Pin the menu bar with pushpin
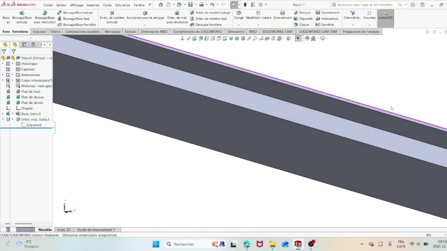This screenshot has width=447, height=251. click(150, 5)
